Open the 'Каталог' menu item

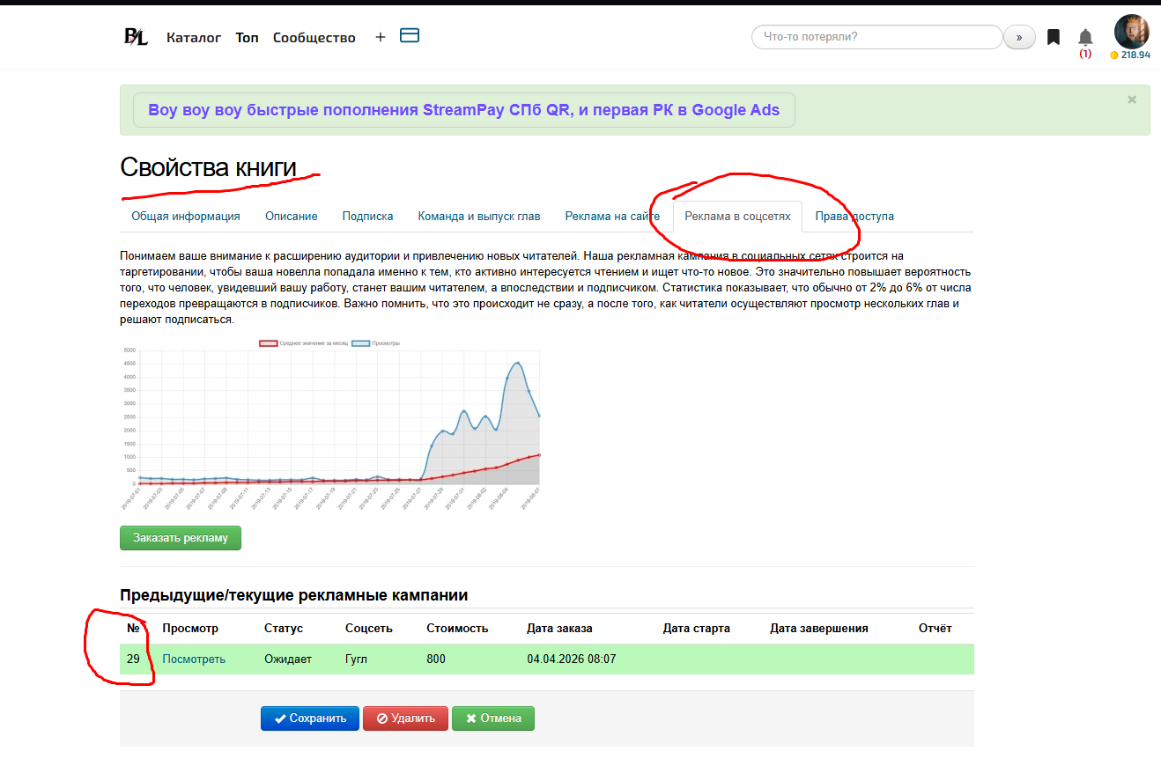(x=194, y=38)
